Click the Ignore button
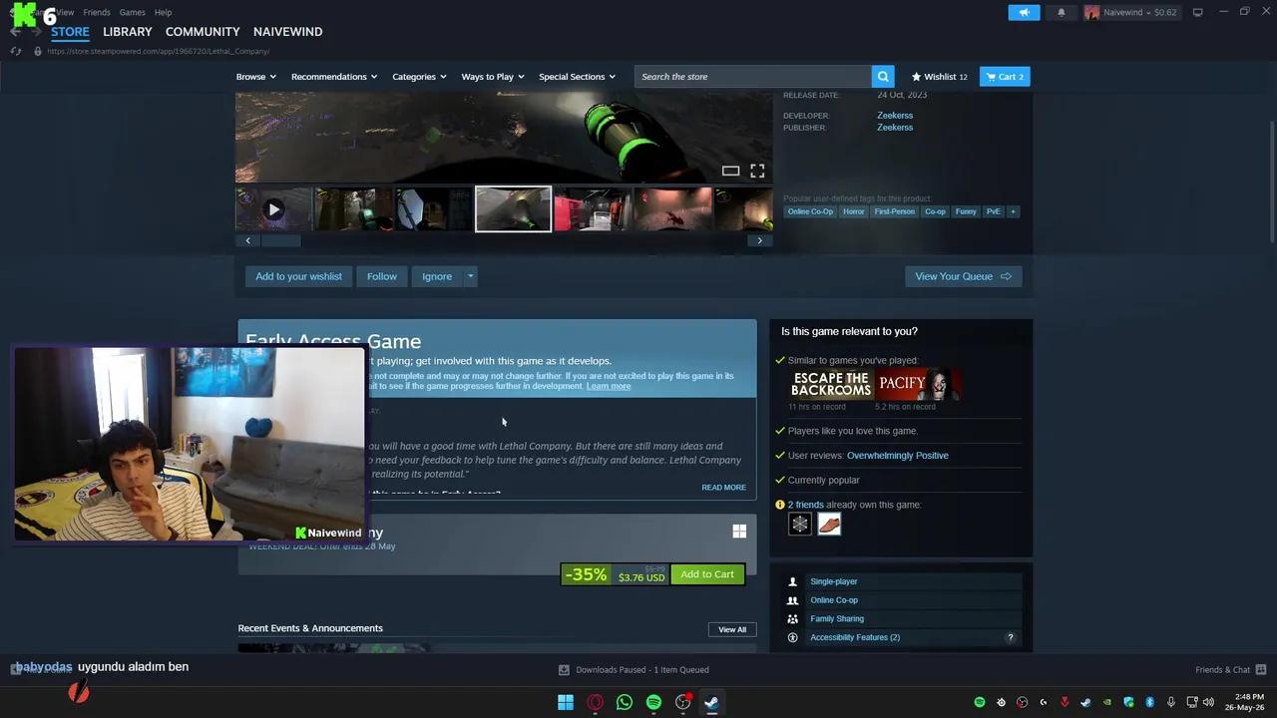1277x718 pixels. (437, 276)
